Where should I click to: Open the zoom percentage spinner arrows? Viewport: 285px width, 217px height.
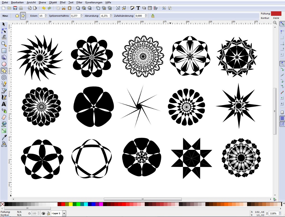[280, 213]
